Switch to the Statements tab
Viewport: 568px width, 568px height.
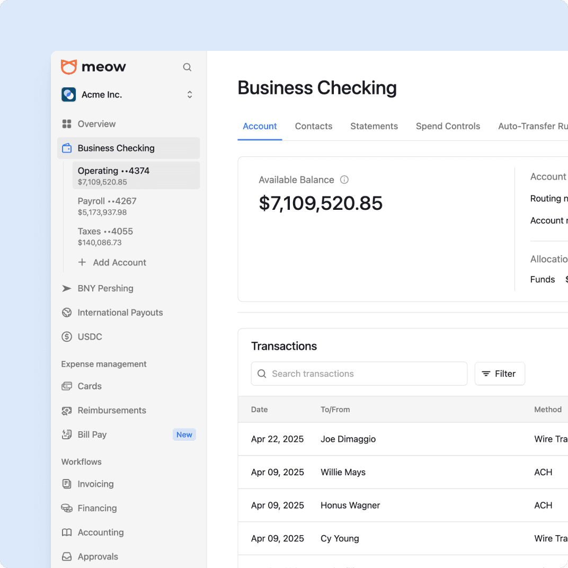374,126
